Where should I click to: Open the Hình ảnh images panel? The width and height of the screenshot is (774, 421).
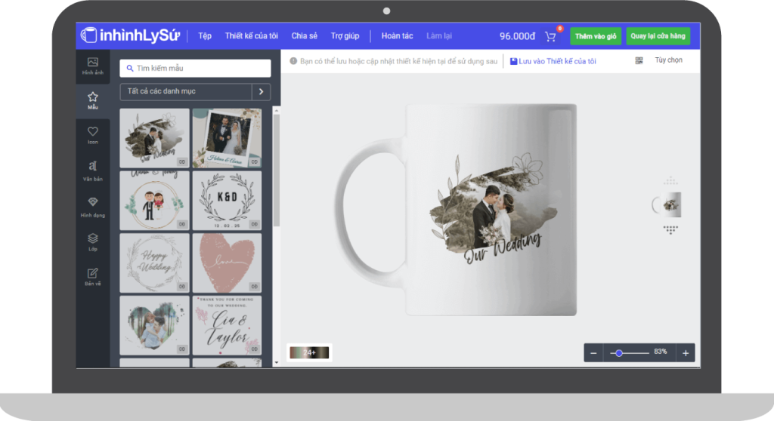tap(92, 66)
